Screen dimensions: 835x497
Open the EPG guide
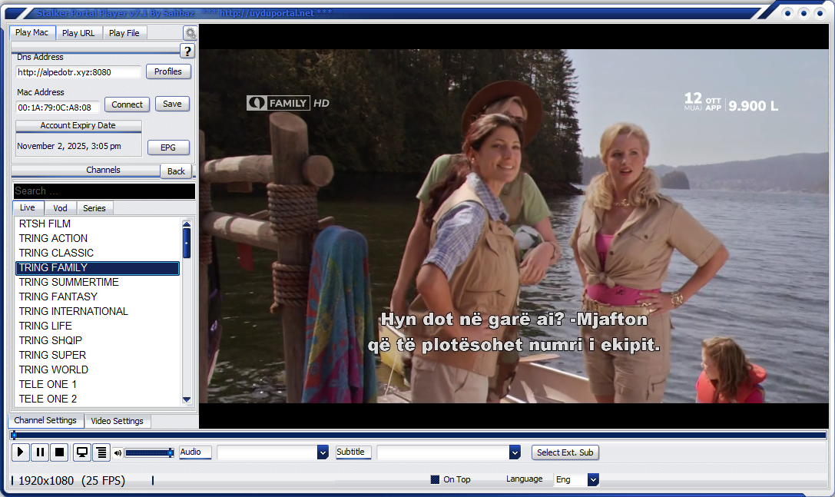pos(168,147)
